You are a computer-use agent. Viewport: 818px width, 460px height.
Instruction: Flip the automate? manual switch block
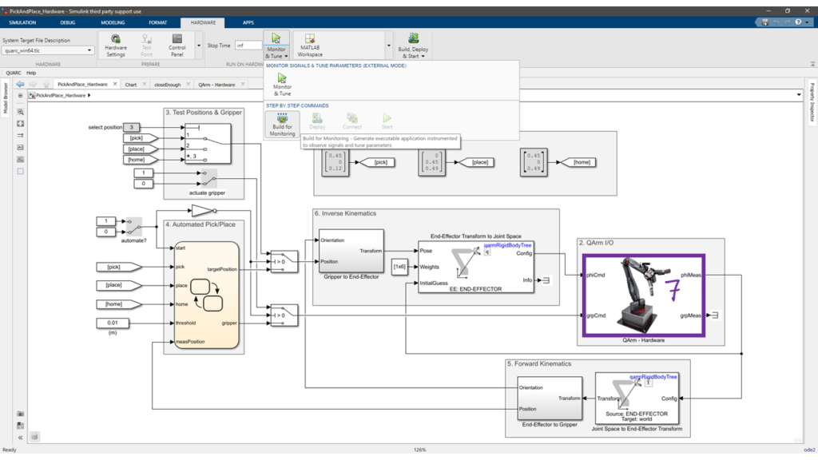click(x=133, y=226)
